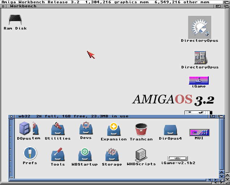Open the Utilities drawer
Screen dimensions: 230x185
(57, 129)
